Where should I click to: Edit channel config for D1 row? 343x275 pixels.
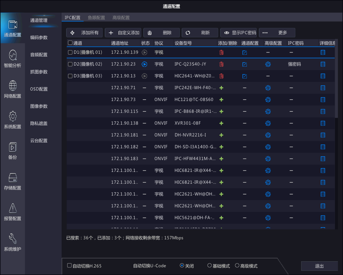coord(245,53)
